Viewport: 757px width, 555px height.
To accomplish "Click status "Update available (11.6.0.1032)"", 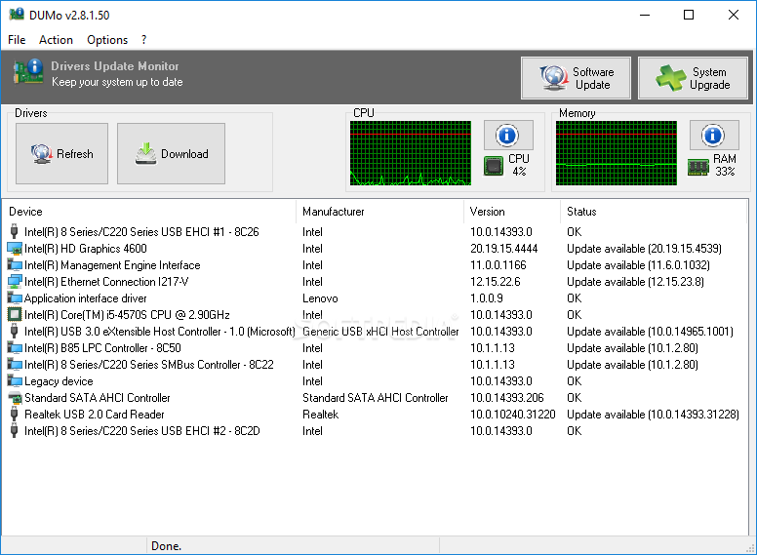I will click(638, 265).
